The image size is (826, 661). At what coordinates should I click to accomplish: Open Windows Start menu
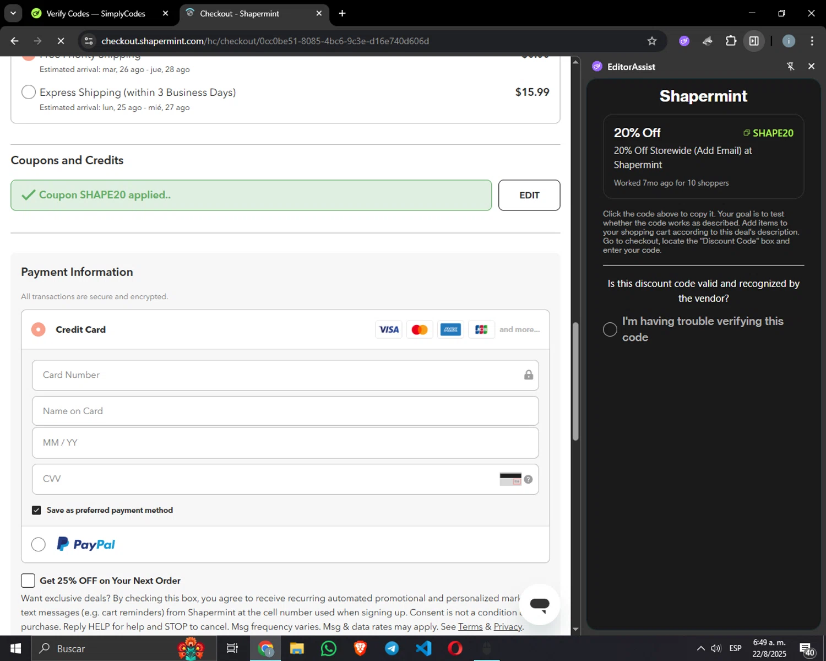[15, 648]
